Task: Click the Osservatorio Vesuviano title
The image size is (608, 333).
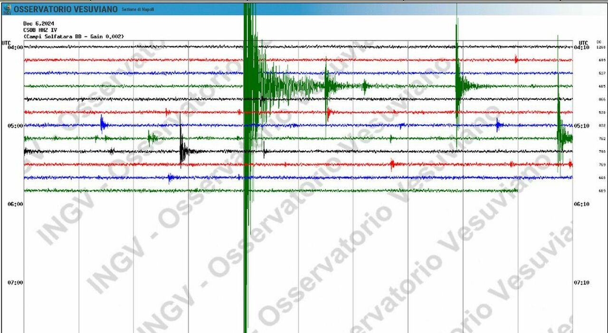Action: click(65, 9)
